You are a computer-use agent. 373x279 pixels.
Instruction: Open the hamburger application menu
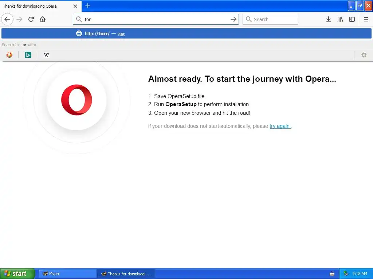click(366, 19)
